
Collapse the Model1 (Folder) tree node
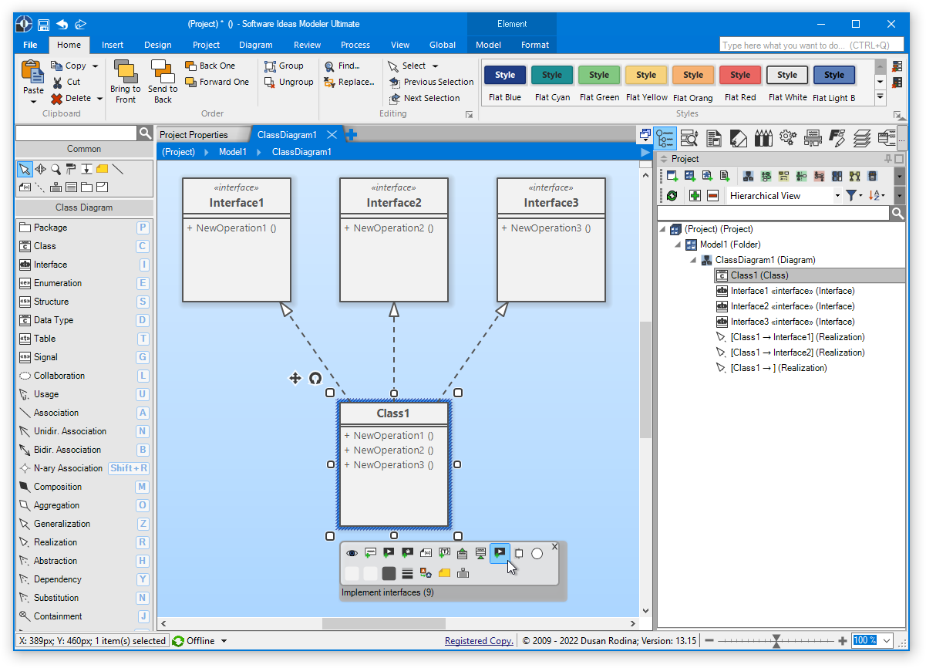tap(678, 245)
